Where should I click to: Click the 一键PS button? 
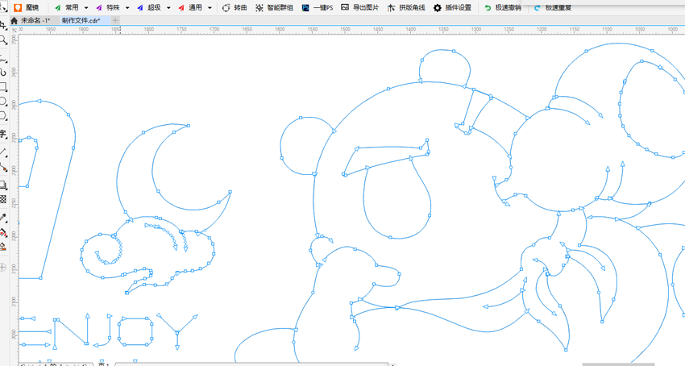tap(318, 8)
